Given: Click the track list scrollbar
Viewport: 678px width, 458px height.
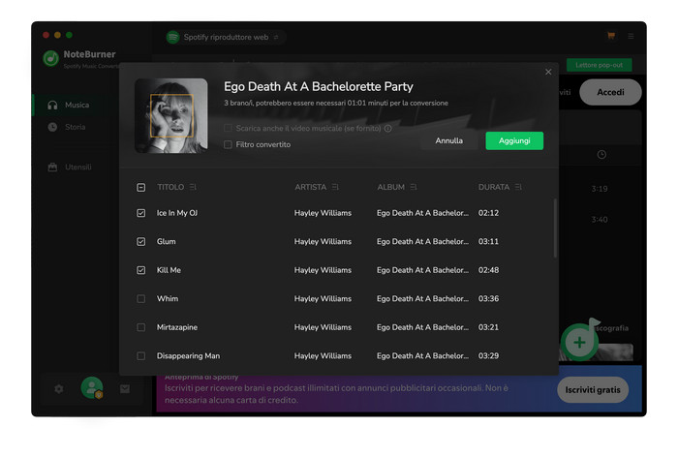Looking at the screenshot, I should 555,229.
